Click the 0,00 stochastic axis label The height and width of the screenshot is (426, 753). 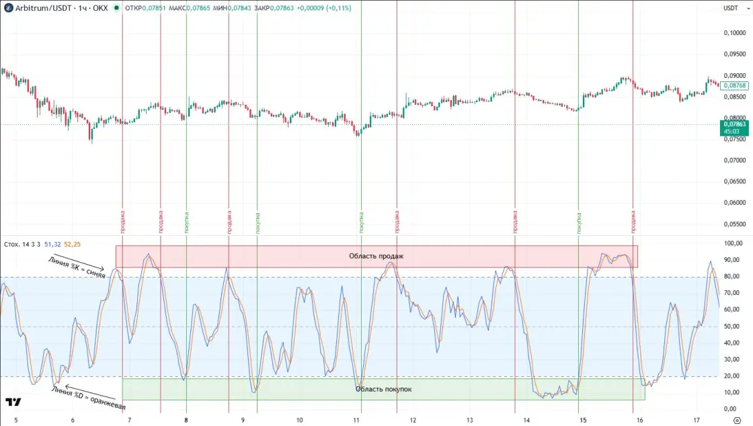[730, 409]
